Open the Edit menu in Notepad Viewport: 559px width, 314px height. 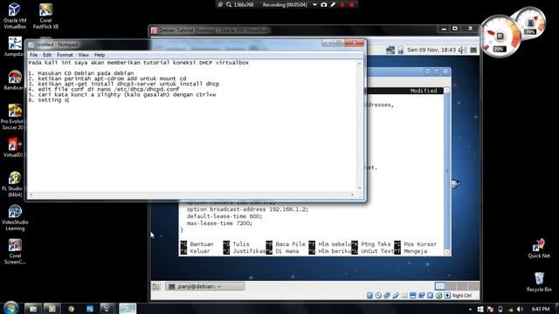[x=47, y=55]
